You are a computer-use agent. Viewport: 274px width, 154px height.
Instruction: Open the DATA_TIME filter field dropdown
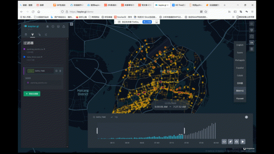[40, 71]
